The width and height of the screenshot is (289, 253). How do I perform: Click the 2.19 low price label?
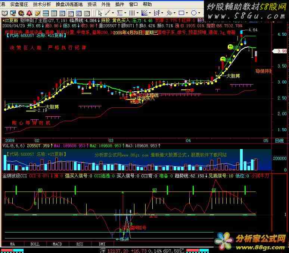pos(43,110)
